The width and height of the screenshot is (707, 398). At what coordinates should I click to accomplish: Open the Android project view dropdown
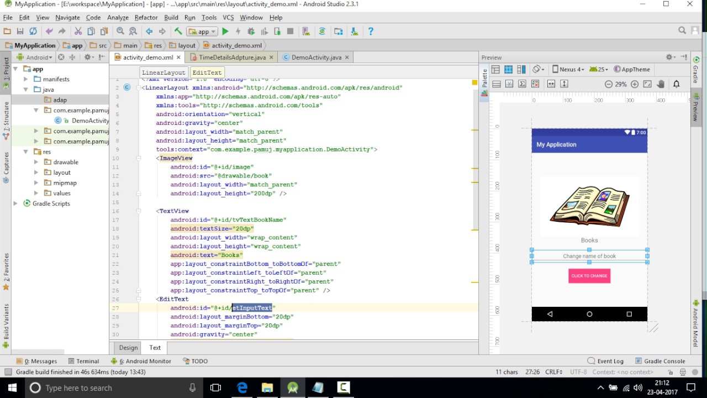click(x=34, y=57)
